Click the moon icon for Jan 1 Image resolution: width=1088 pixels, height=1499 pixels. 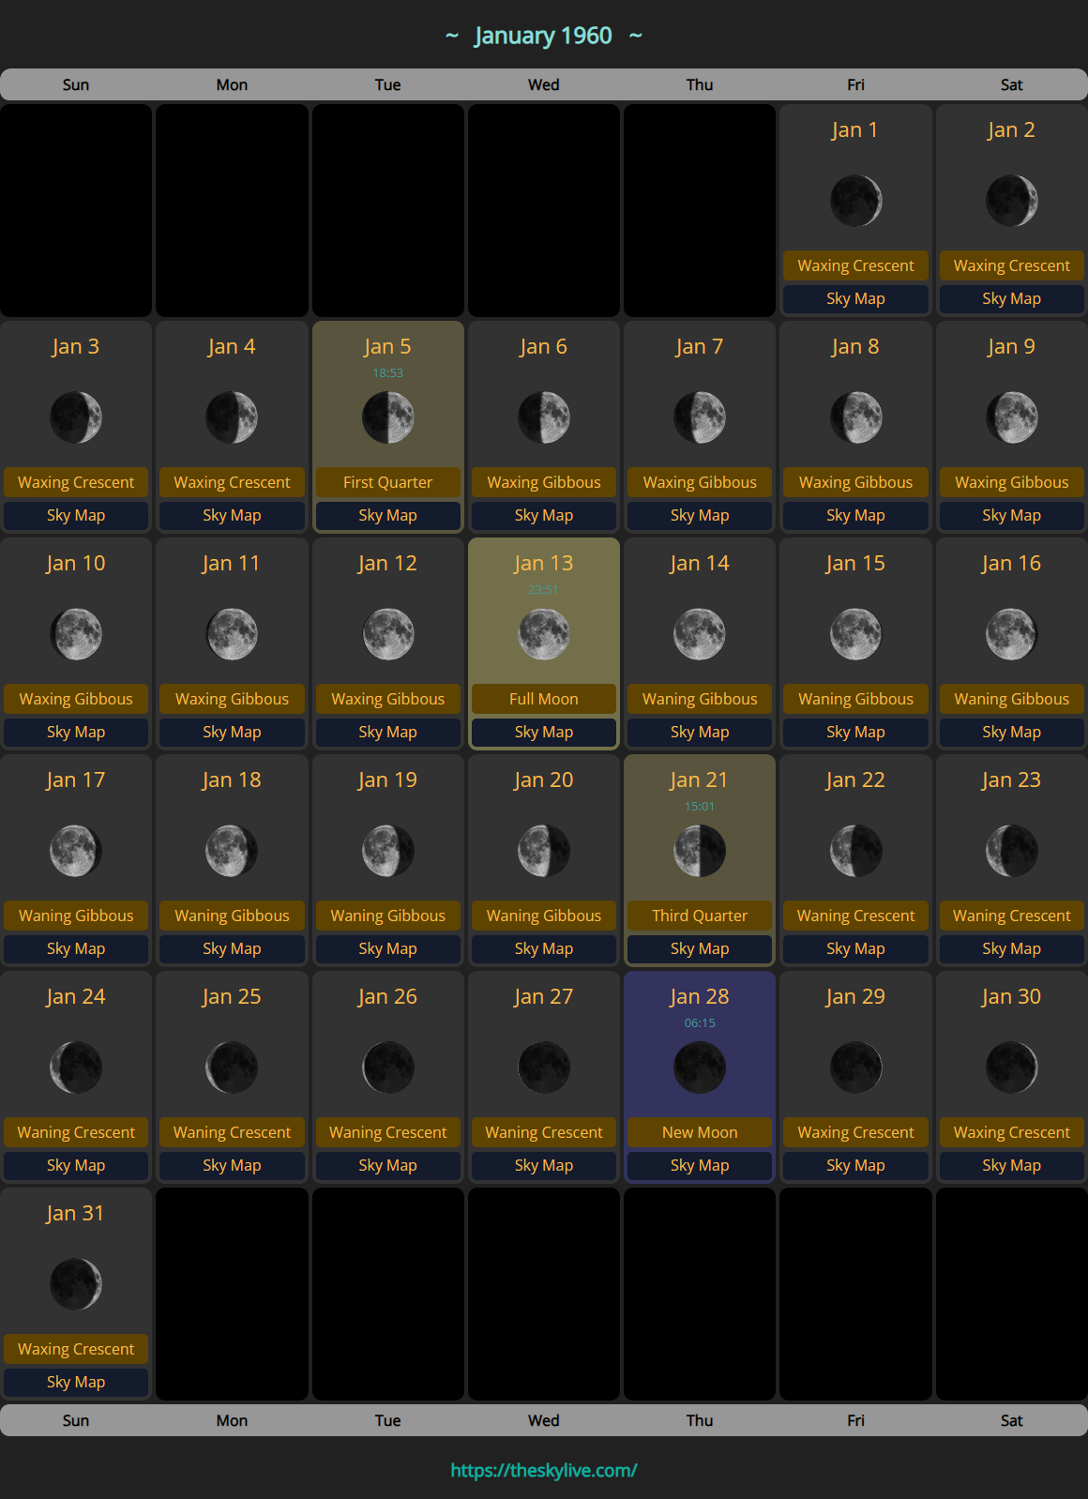click(x=855, y=201)
